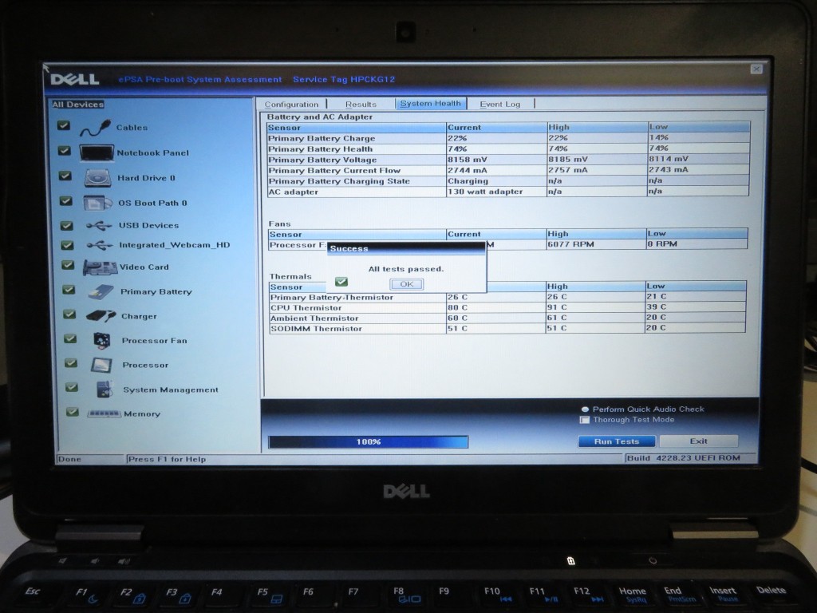Click the SODIMM Thermistor row label
This screenshot has height=613, width=817.
(x=316, y=329)
